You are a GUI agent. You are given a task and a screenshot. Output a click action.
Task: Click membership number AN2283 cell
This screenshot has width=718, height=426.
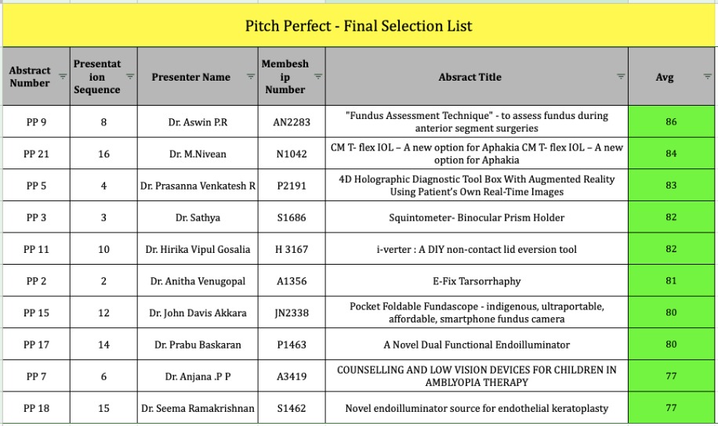coord(292,122)
